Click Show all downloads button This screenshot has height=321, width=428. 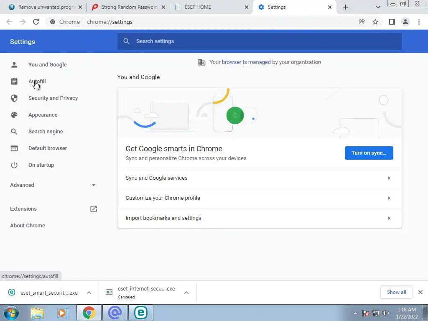[396, 292]
